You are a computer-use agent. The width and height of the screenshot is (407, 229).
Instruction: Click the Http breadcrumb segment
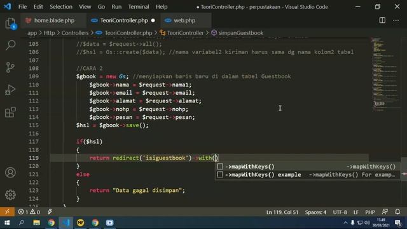point(49,33)
